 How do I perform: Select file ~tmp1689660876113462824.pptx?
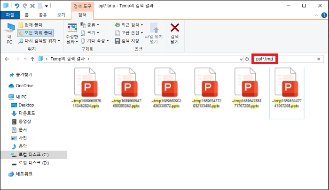[86, 88]
